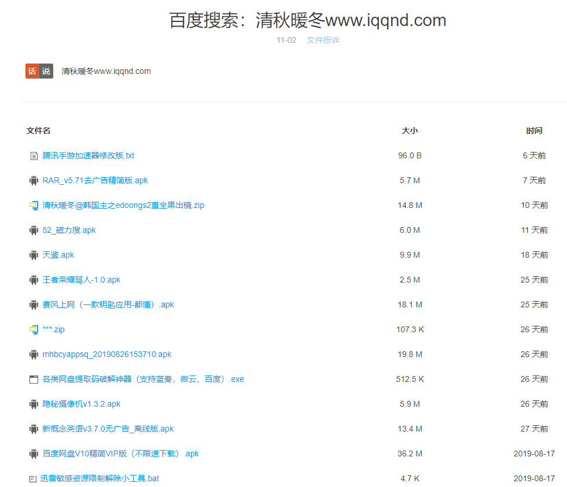The image size is (567, 487).
Task: Click the Android icon beside 隐秘摄像机v1.3.2.apk
Action: coord(34,404)
